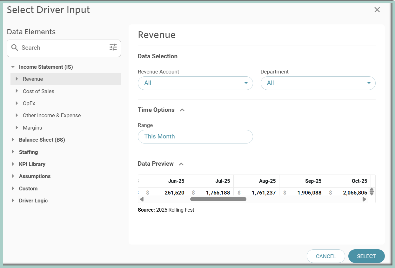Open the Revenue Account dropdown

[x=195, y=83]
